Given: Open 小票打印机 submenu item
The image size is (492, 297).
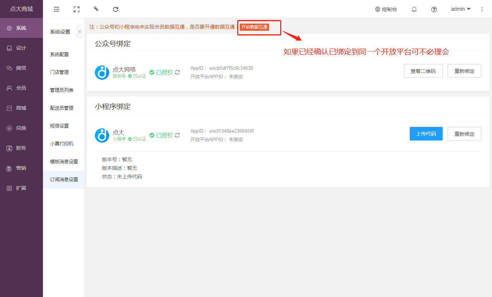Looking at the screenshot, I should pos(64,144).
